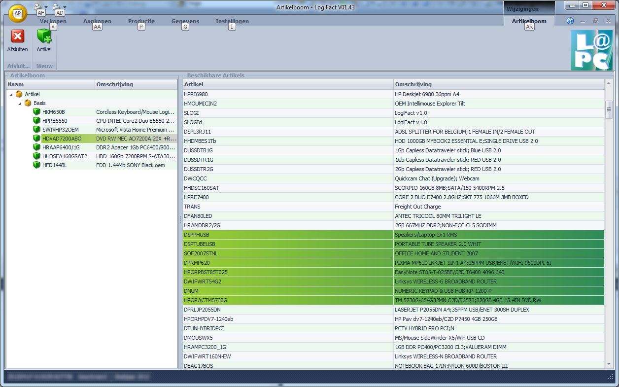This screenshot has width=619, height=387.
Task: Select the HHDSEA160GSAT2 tree item
Action: click(65, 156)
